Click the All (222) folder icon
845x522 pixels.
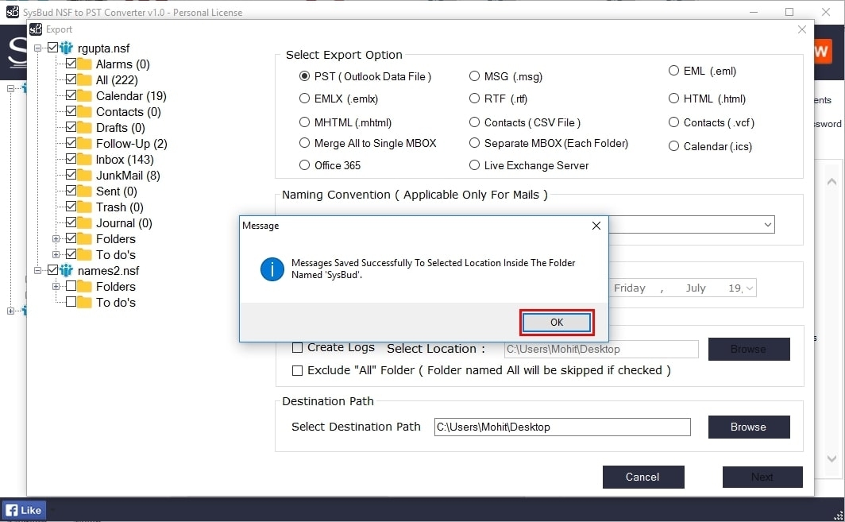point(84,79)
